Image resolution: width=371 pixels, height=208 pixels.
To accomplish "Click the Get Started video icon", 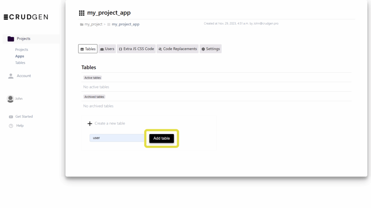I will click(x=11, y=116).
